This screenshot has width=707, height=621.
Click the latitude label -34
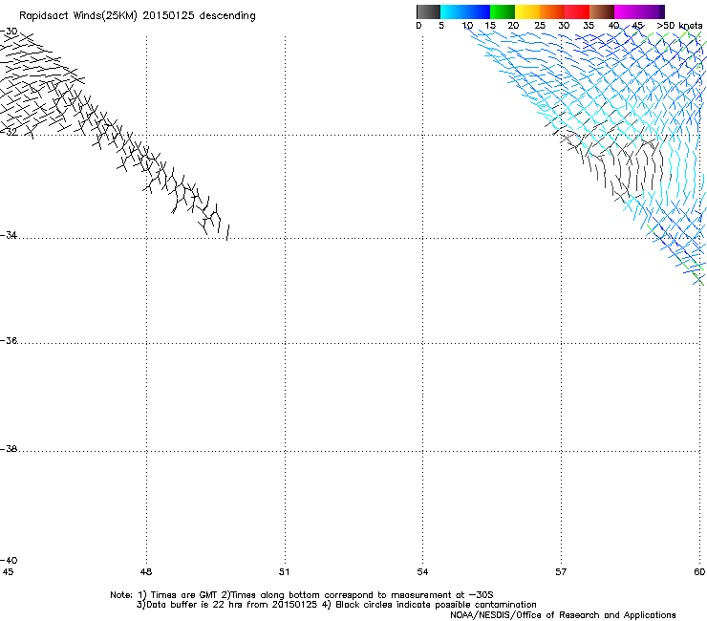(x=9, y=235)
